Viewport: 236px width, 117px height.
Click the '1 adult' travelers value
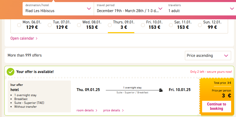coord(174,11)
